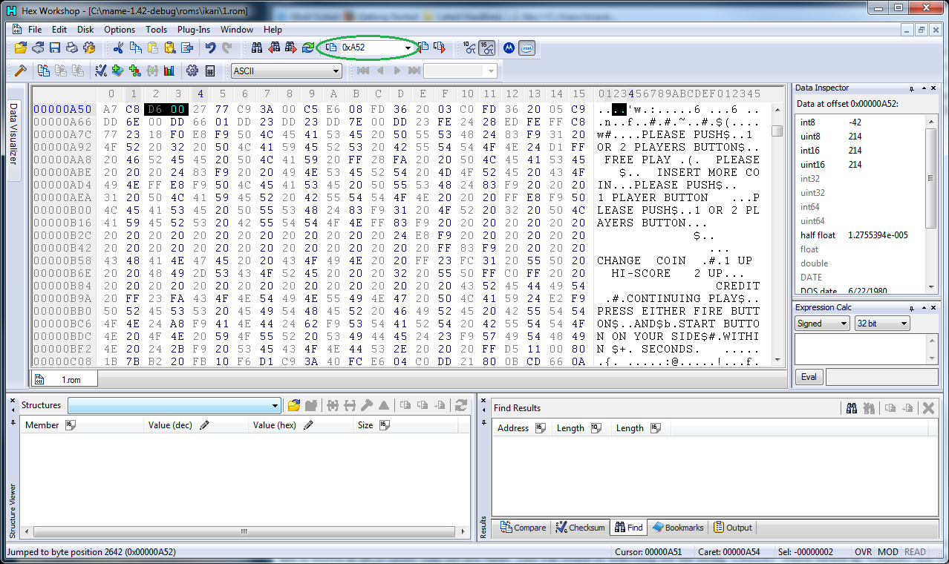Open the Plug-Ins menu
The height and width of the screenshot is (564, 949).
coord(194,30)
